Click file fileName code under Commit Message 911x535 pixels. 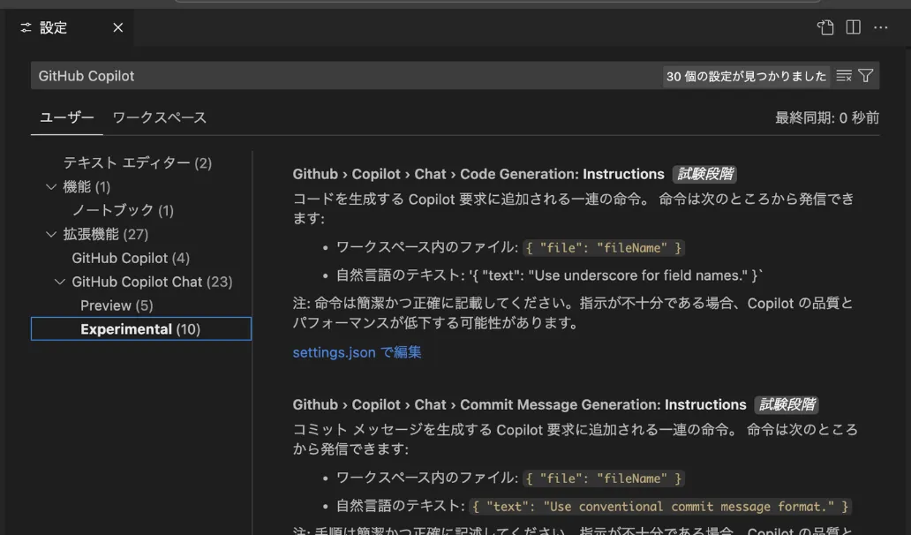tap(603, 478)
